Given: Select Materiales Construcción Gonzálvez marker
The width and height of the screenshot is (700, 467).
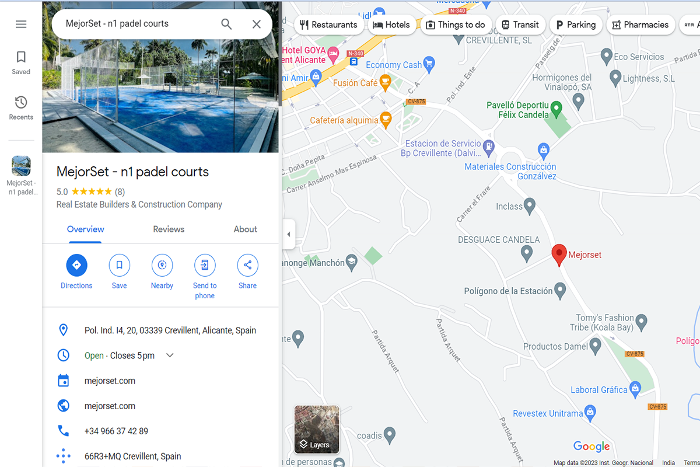Looking at the screenshot, I should (544, 150).
